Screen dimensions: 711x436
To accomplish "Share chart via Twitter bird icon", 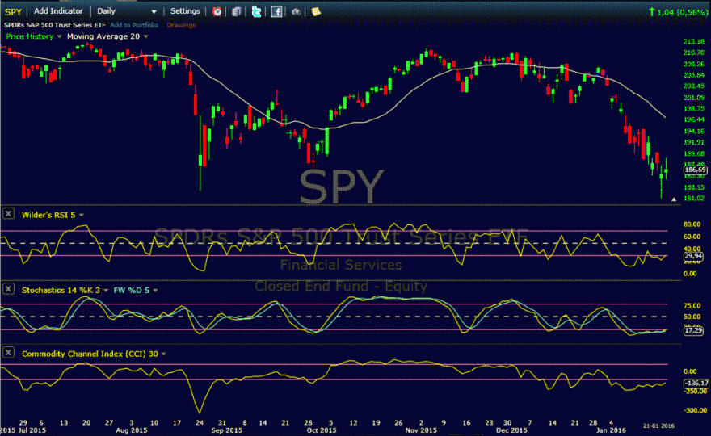I will coord(256,11).
